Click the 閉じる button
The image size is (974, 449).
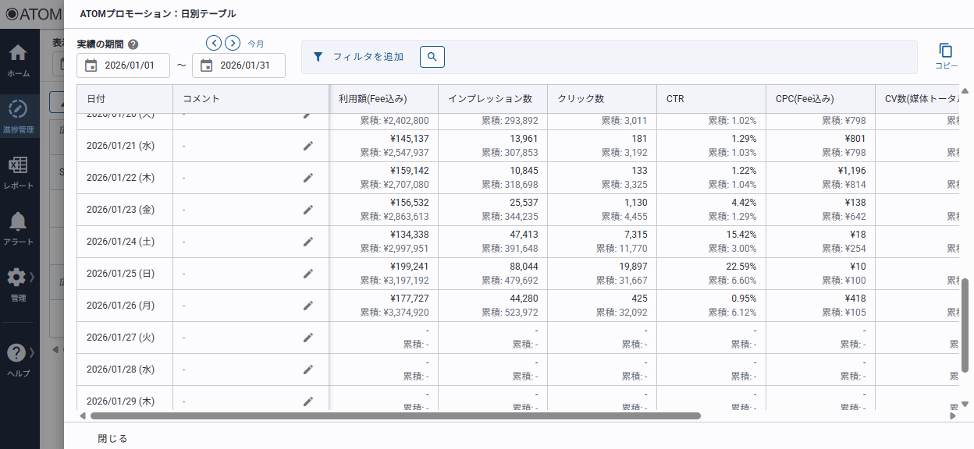point(112,438)
